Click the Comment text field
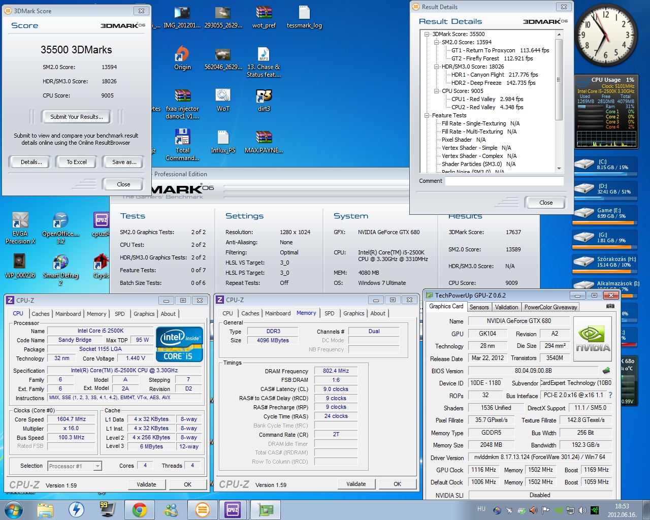 pyautogui.click(x=504, y=181)
